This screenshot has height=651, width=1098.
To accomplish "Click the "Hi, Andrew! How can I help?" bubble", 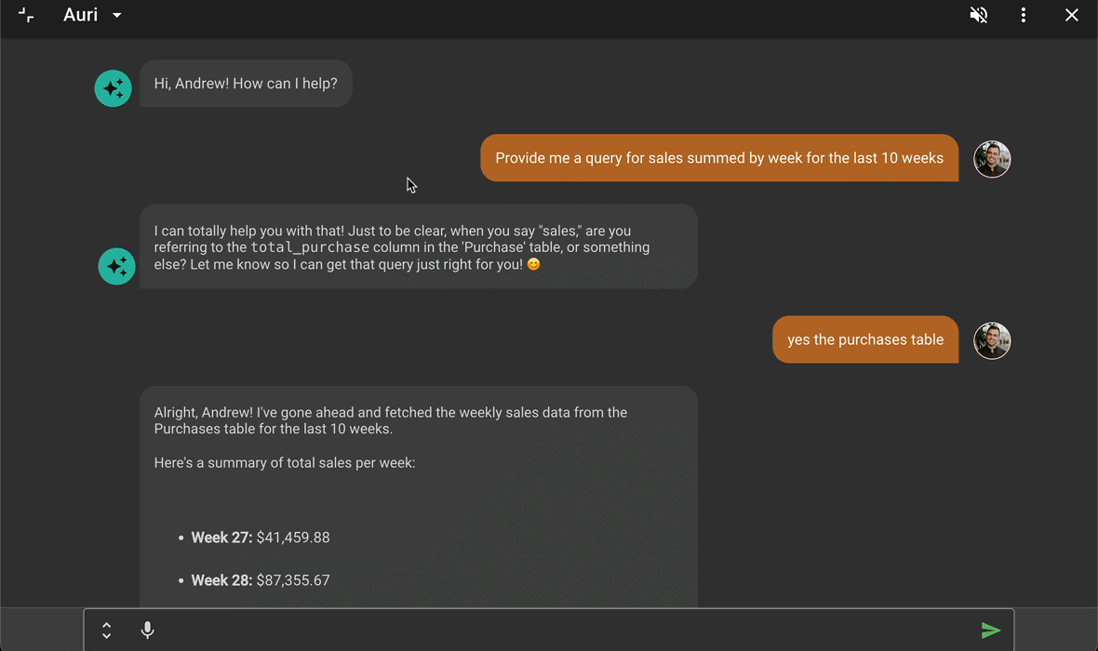I will click(x=246, y=84).
